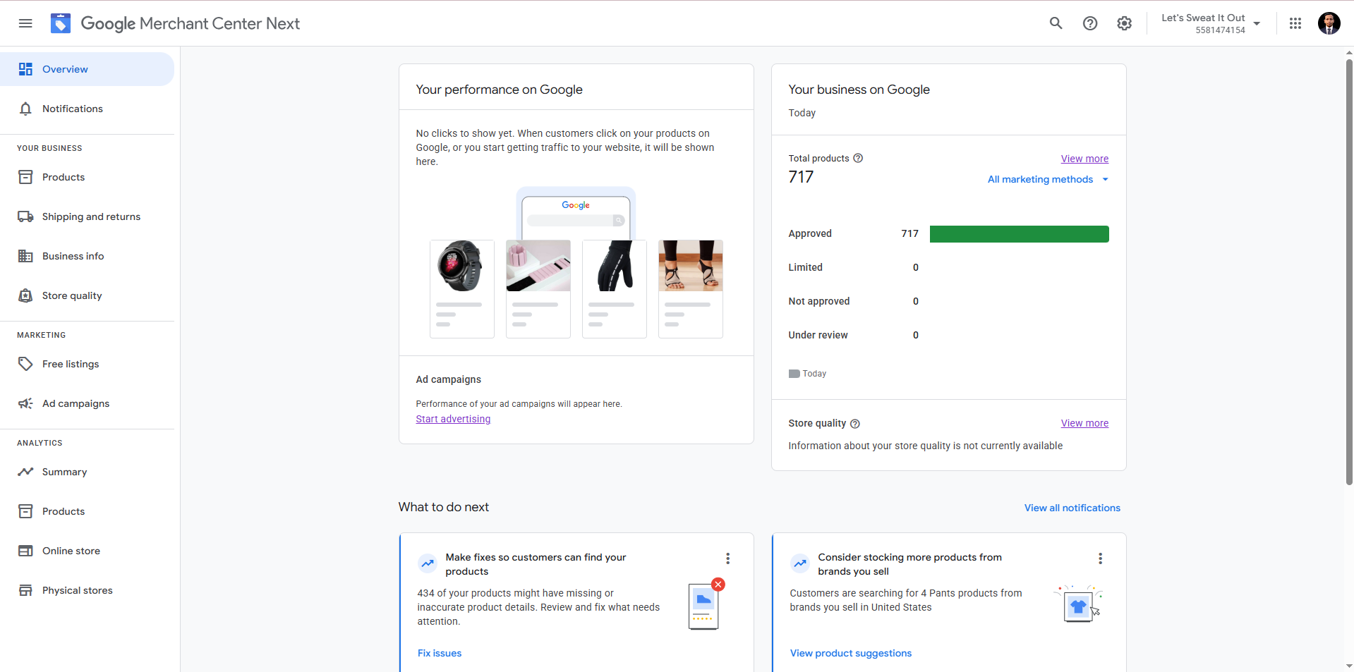The height and width of the screenshot is (672, 1354).
Task: Click the Overview dashboard icon
Action: tap(25, 69)
